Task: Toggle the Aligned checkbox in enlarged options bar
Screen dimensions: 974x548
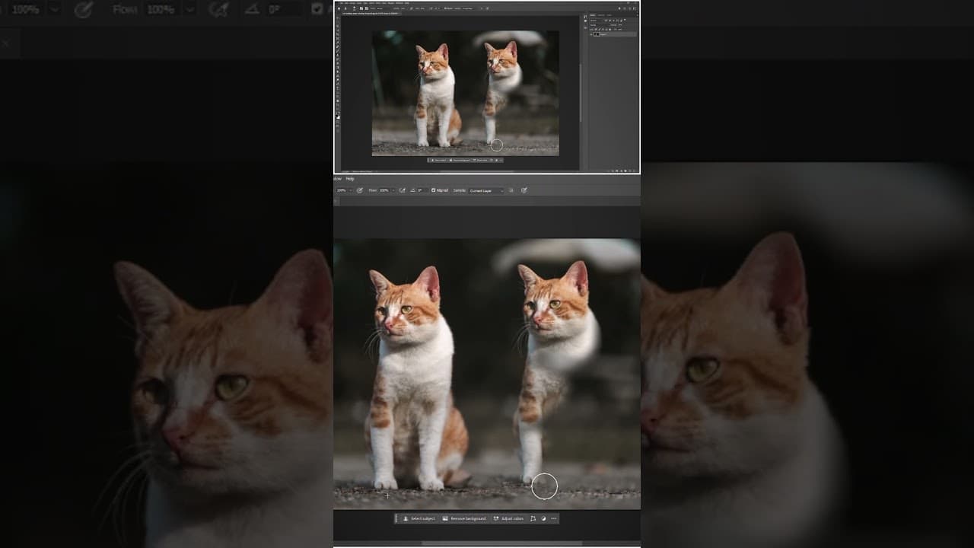Action: pyautogui.click(x=434, y=190)
